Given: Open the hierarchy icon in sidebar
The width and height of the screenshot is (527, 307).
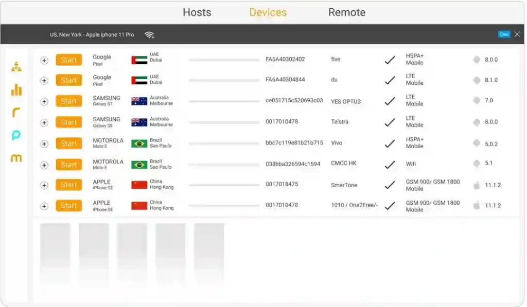Looking at the screenshot, I should (x=16, y=66).
